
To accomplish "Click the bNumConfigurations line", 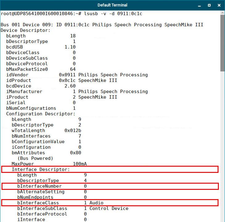I will [x=41, y=108].
